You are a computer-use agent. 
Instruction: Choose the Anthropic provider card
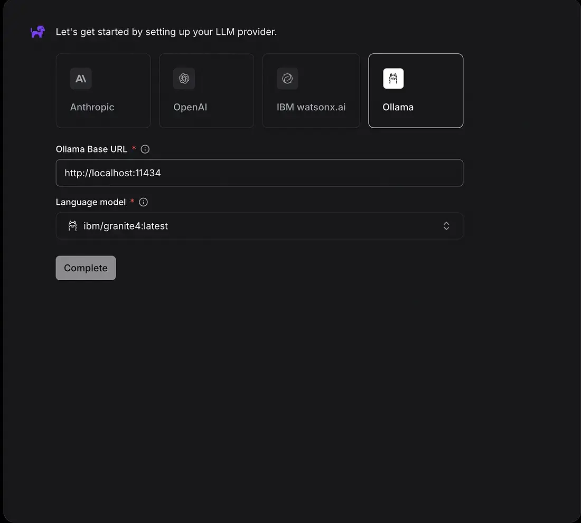103,91
